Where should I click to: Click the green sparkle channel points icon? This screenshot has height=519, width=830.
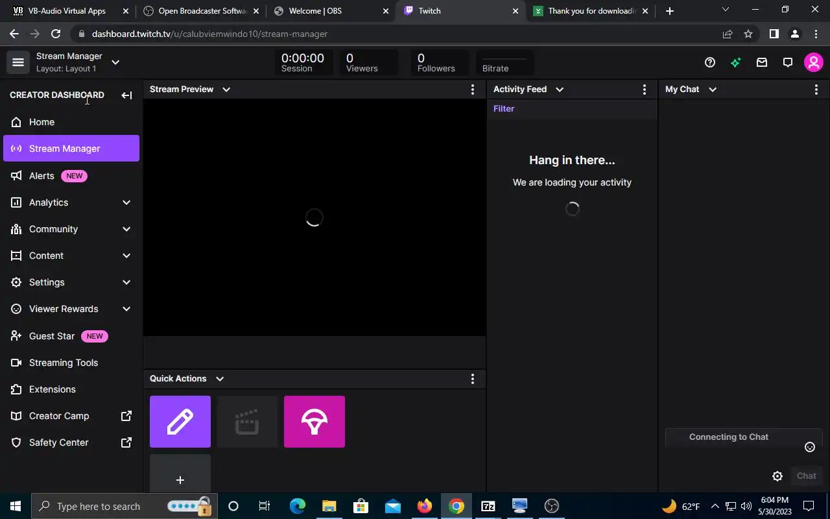click(x=735, y=62)
